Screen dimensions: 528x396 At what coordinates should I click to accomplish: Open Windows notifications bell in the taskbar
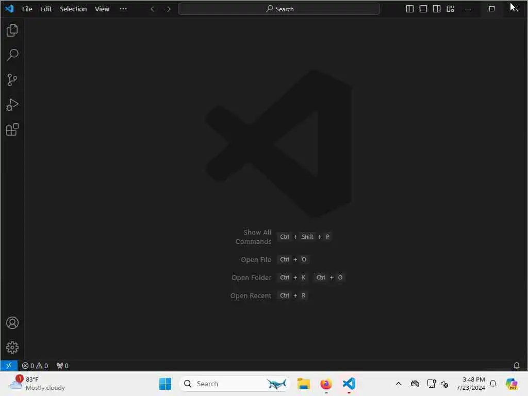coord(493,384)
